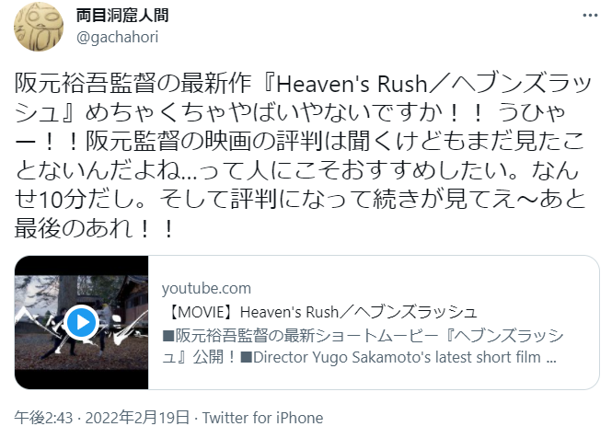Open the @gachahori handle link
Screen dimensions: 612x438
[117, 38]
